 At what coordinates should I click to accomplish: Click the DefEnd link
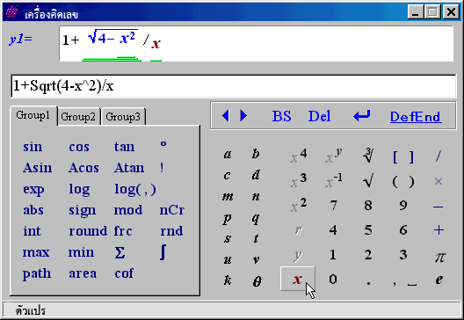(416, 117)
